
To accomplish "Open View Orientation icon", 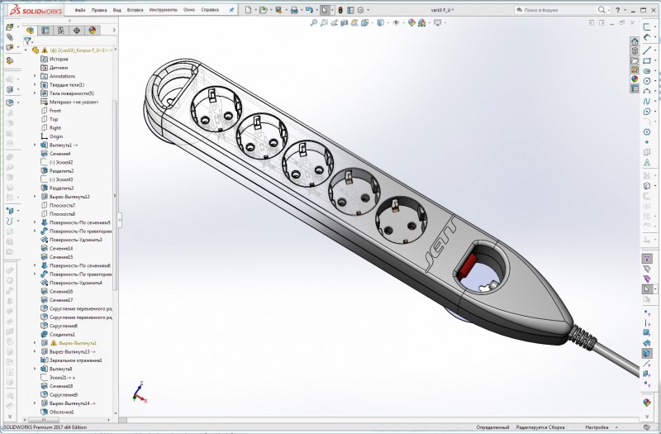I will tap(364, 23).
